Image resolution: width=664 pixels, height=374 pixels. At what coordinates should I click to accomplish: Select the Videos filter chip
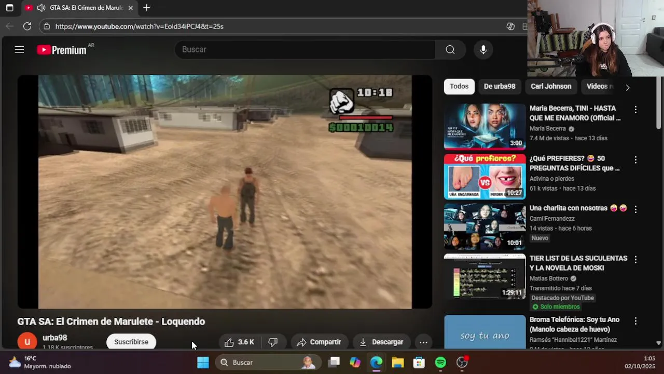pos(600,86)
